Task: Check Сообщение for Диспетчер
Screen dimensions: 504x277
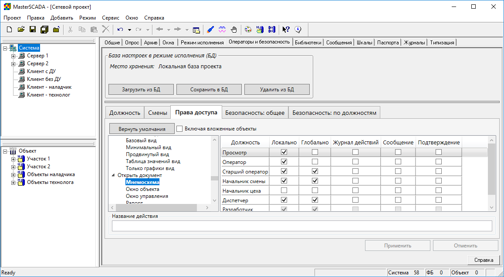Action: (x=398, y=200)
